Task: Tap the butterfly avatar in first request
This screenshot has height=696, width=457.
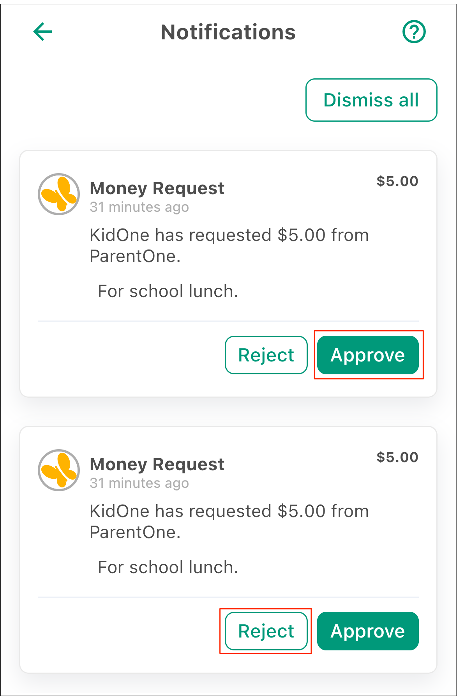Action: pos(59,194)
